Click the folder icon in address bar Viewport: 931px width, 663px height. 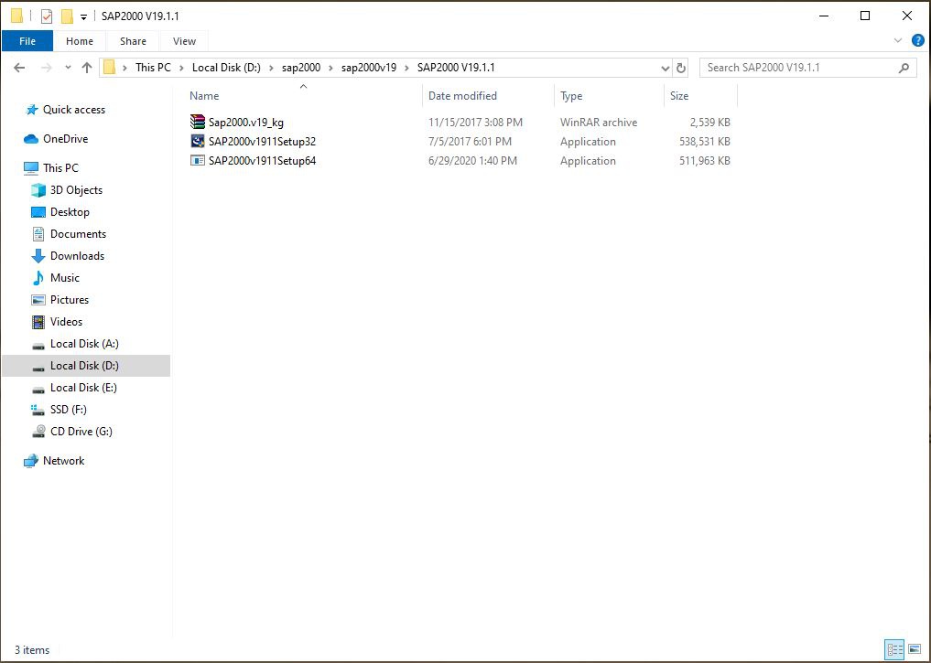(109, 68)
